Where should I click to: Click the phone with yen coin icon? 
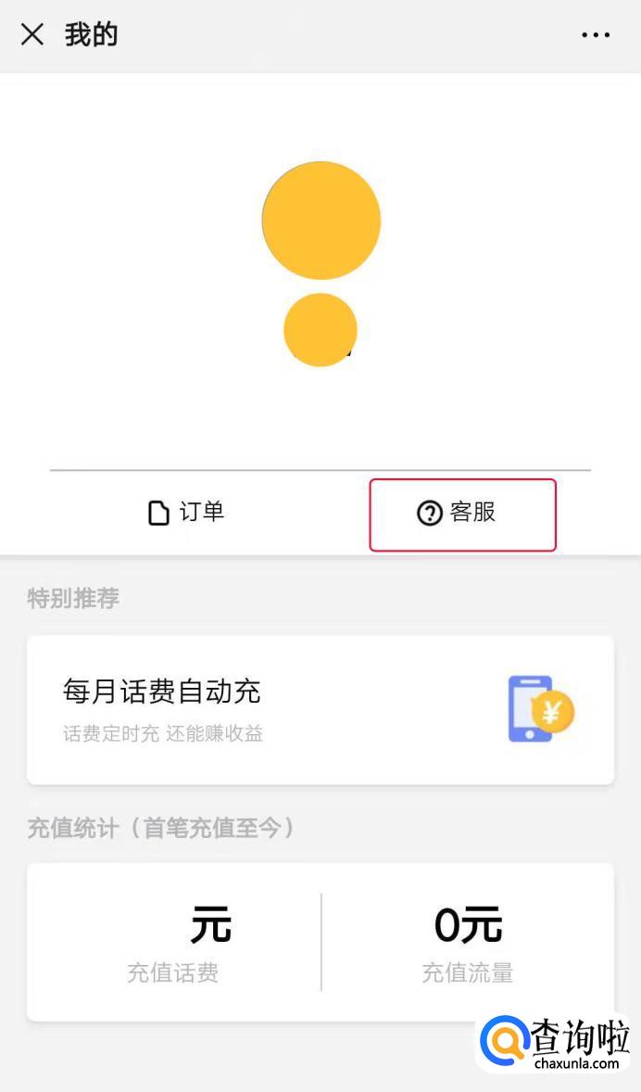(x=540, y=709)
